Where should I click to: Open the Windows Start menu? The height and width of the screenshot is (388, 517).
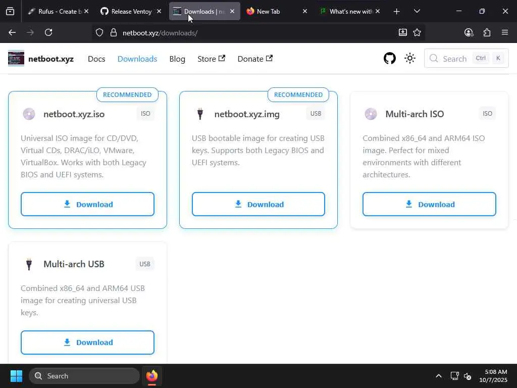click(16, 376)
